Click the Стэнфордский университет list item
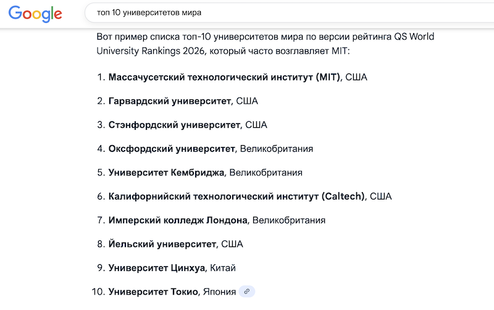The height and width of the screenshot is (310, 494). [x=175, y=125]
